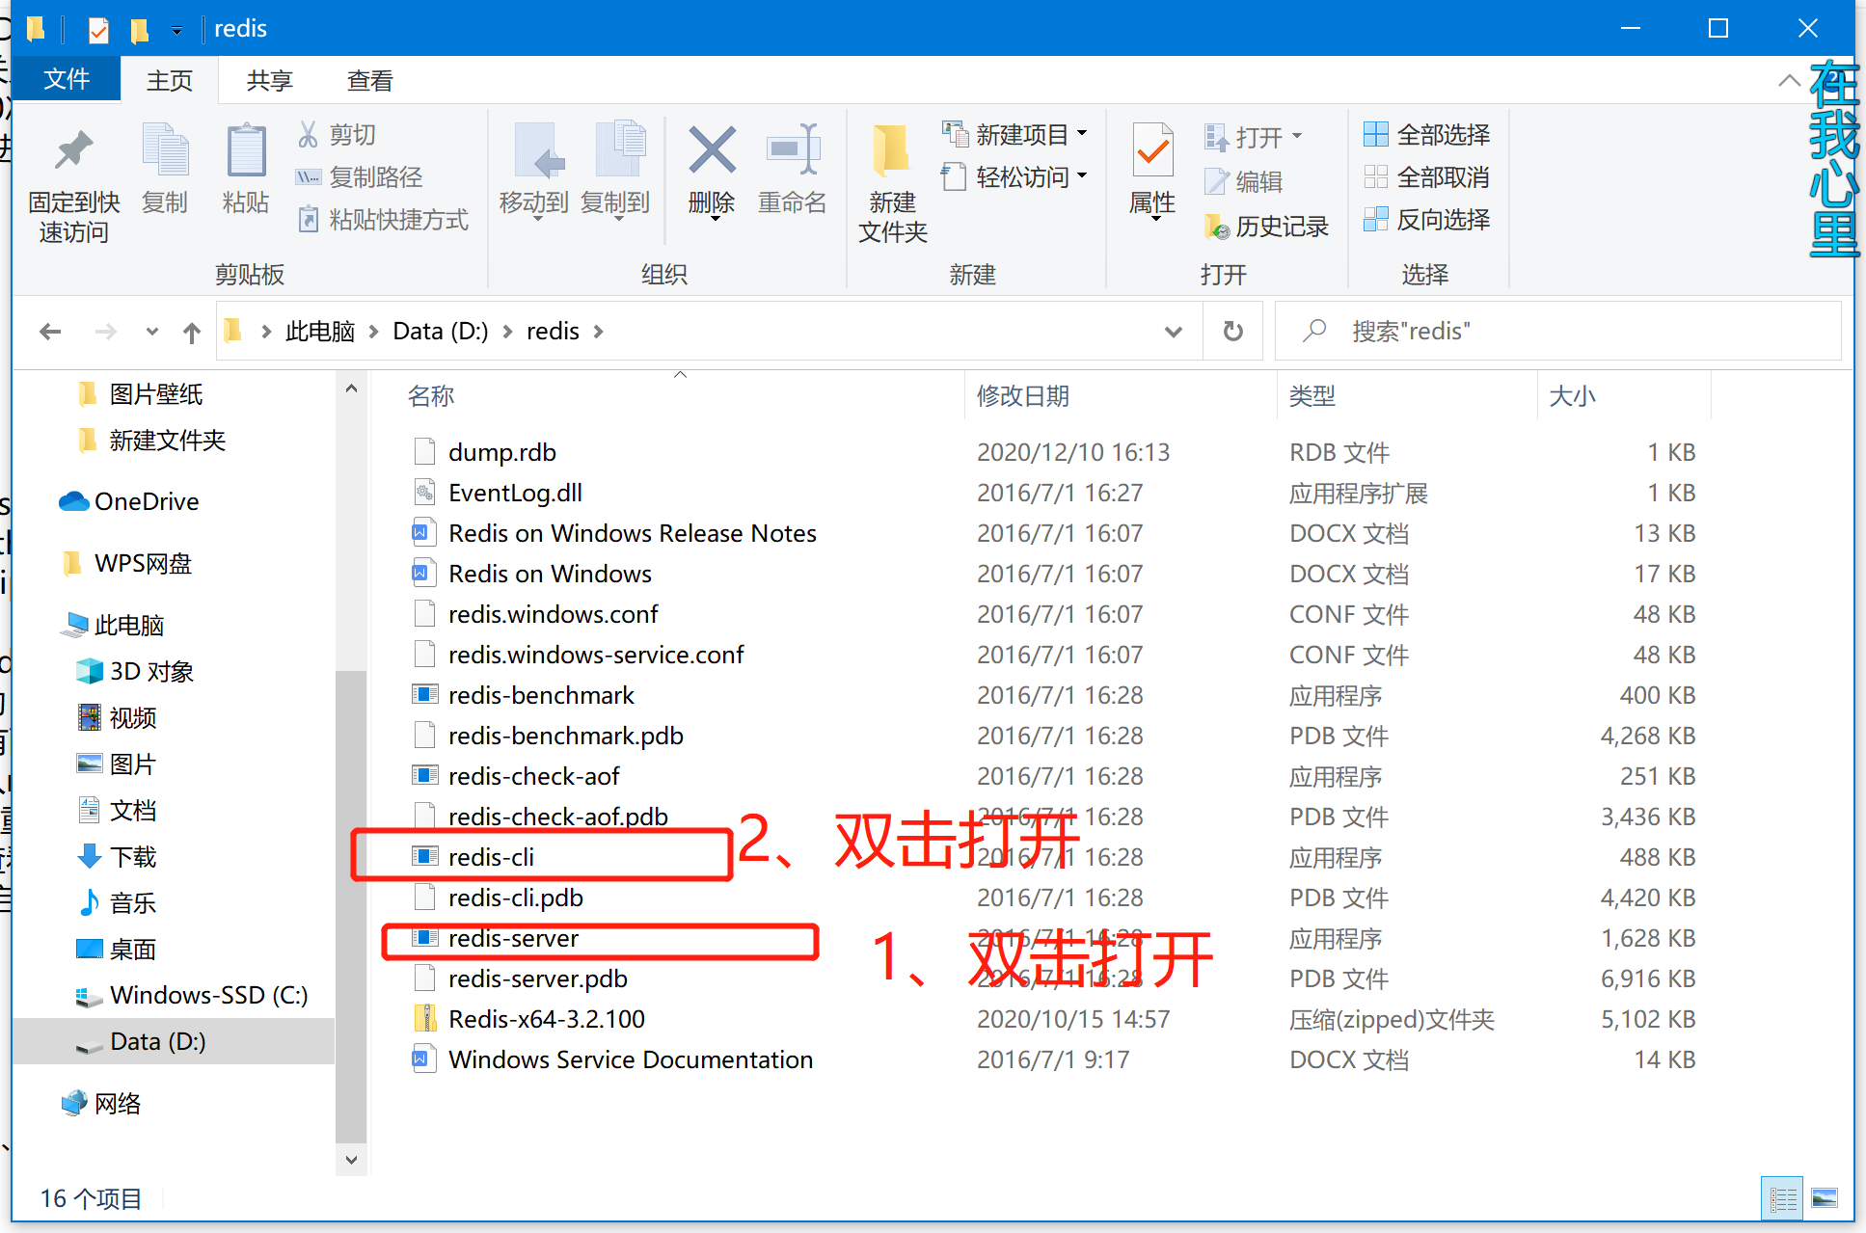Click Select all (全部选择) button
Image resolution: width=1866 pixels, height=1233 pixels.
point(1427,134)
